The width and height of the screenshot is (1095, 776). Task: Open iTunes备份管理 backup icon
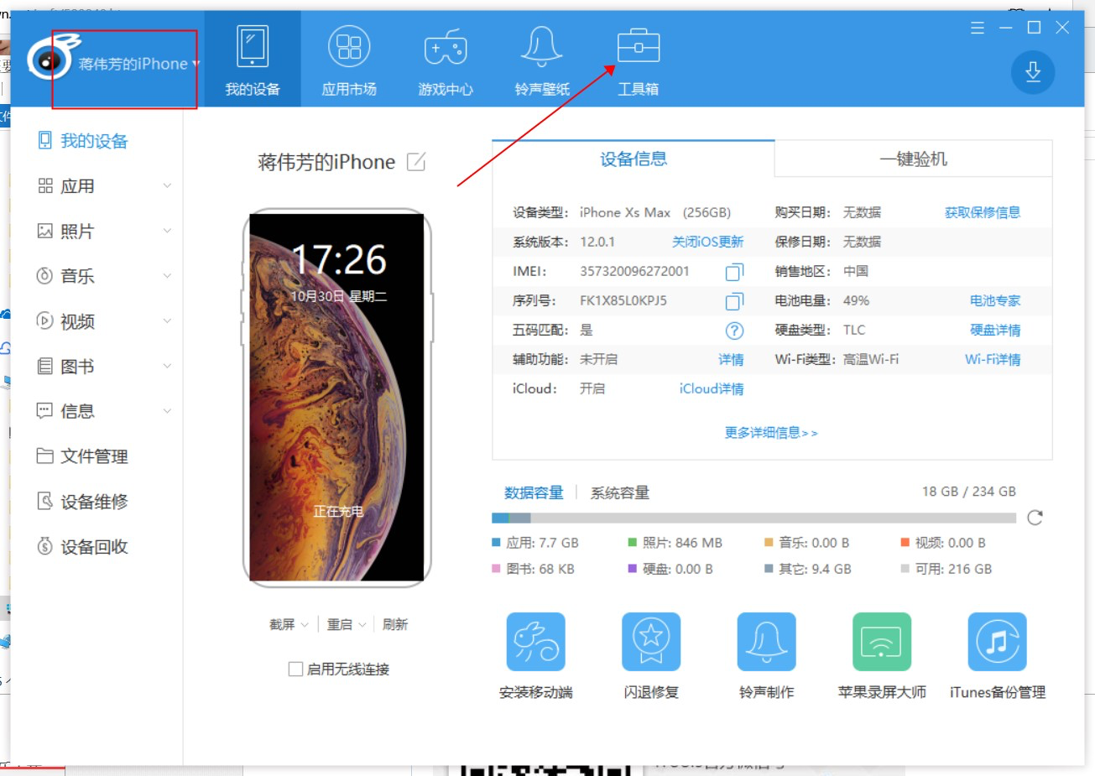[997, 642]
